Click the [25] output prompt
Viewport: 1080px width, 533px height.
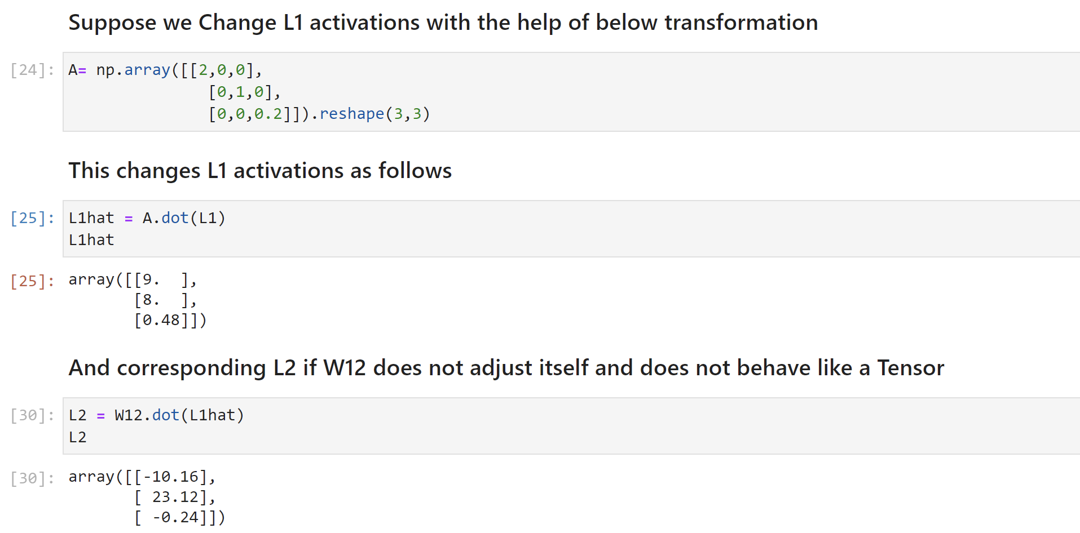(32, 281)
